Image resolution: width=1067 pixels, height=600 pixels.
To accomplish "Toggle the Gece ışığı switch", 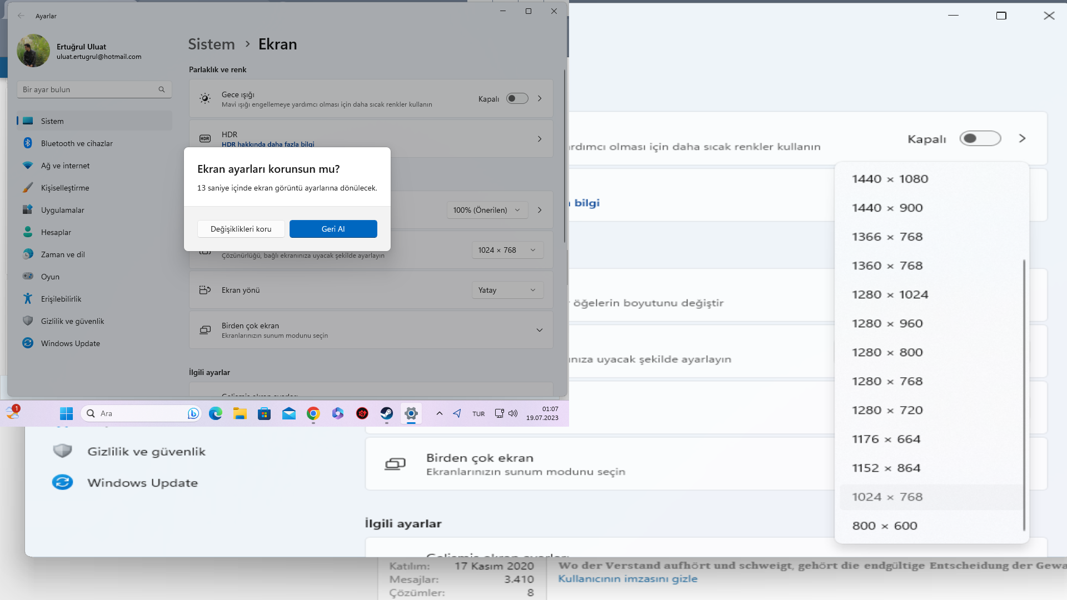I will click(517, 98).
